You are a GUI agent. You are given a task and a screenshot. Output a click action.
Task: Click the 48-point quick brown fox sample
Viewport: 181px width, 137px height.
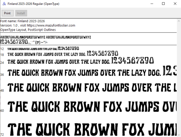(92, 87)
